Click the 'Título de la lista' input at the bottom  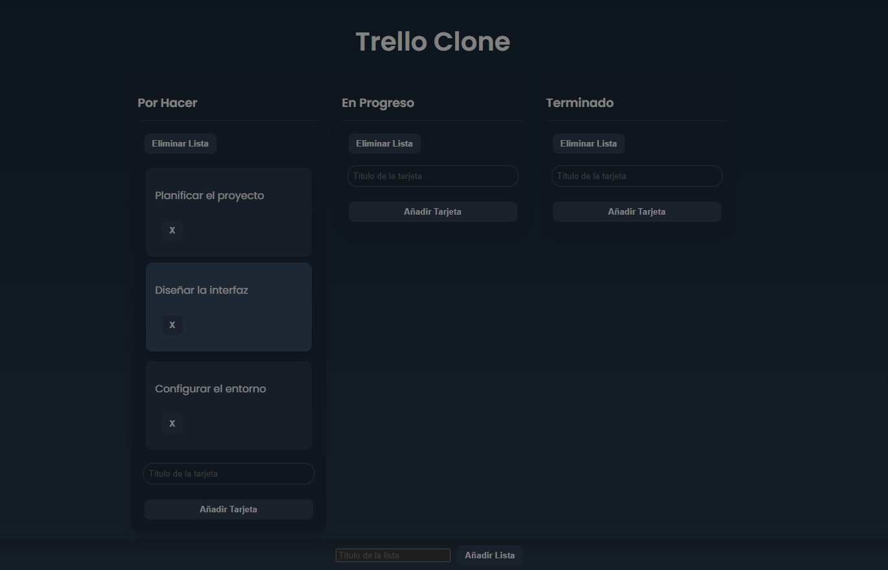pos(392,555)
